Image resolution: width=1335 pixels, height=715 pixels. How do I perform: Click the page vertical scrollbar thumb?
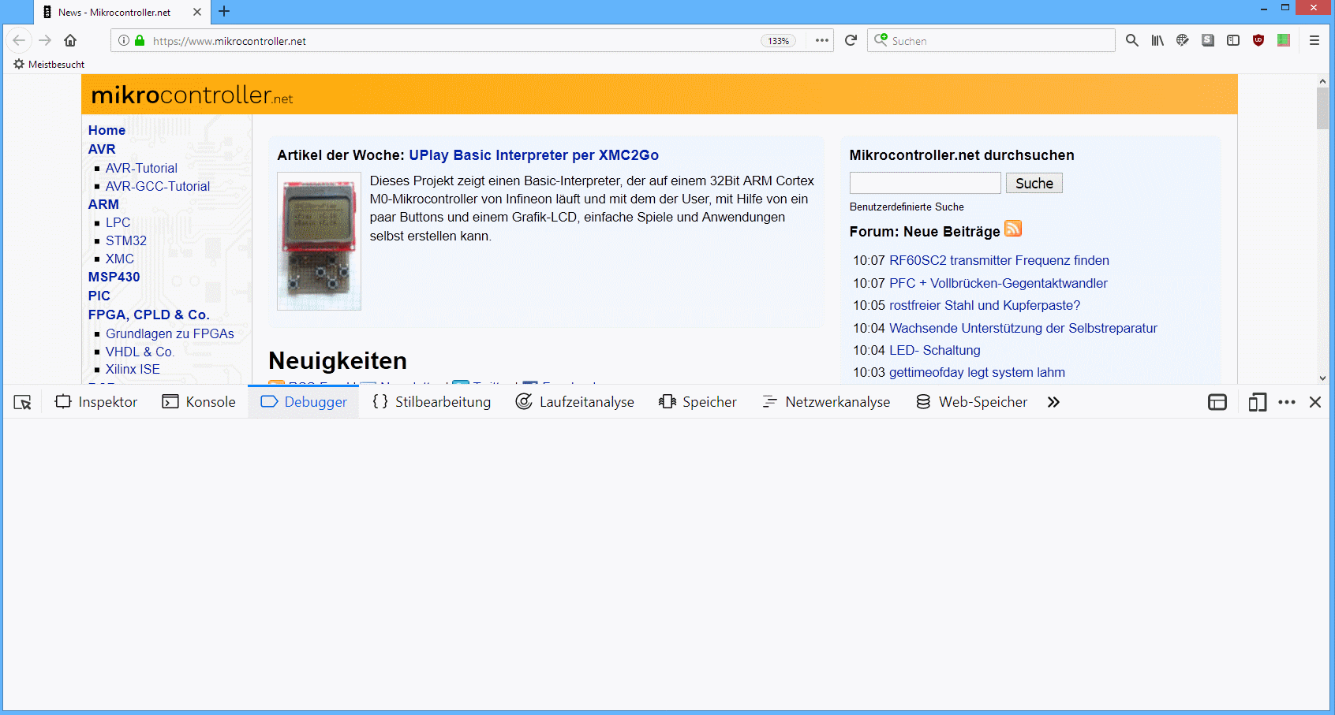(x=1322, y=109)
